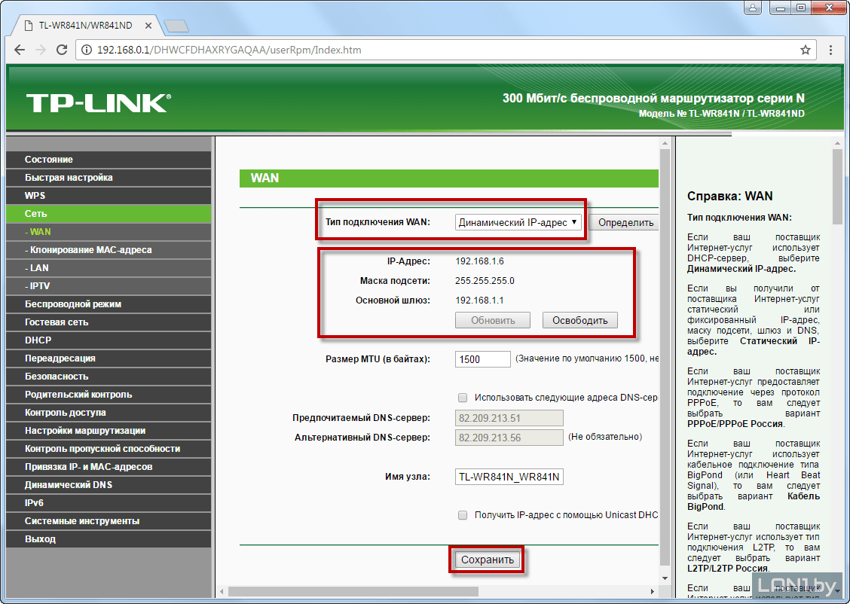The image size is (850, 604).
Task: Toggle Unicast DHCP IP-address checkbox
Action: click(463, 515)
